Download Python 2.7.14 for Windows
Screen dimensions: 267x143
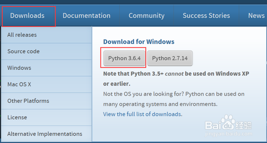[x=170, y=58]
